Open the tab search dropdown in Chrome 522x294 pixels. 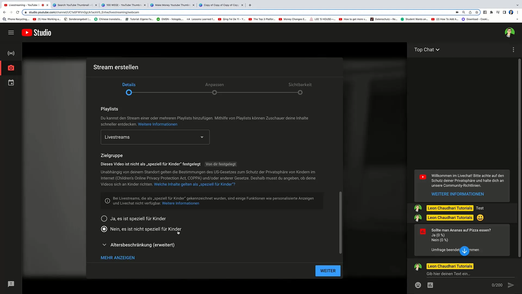point(517,5)
